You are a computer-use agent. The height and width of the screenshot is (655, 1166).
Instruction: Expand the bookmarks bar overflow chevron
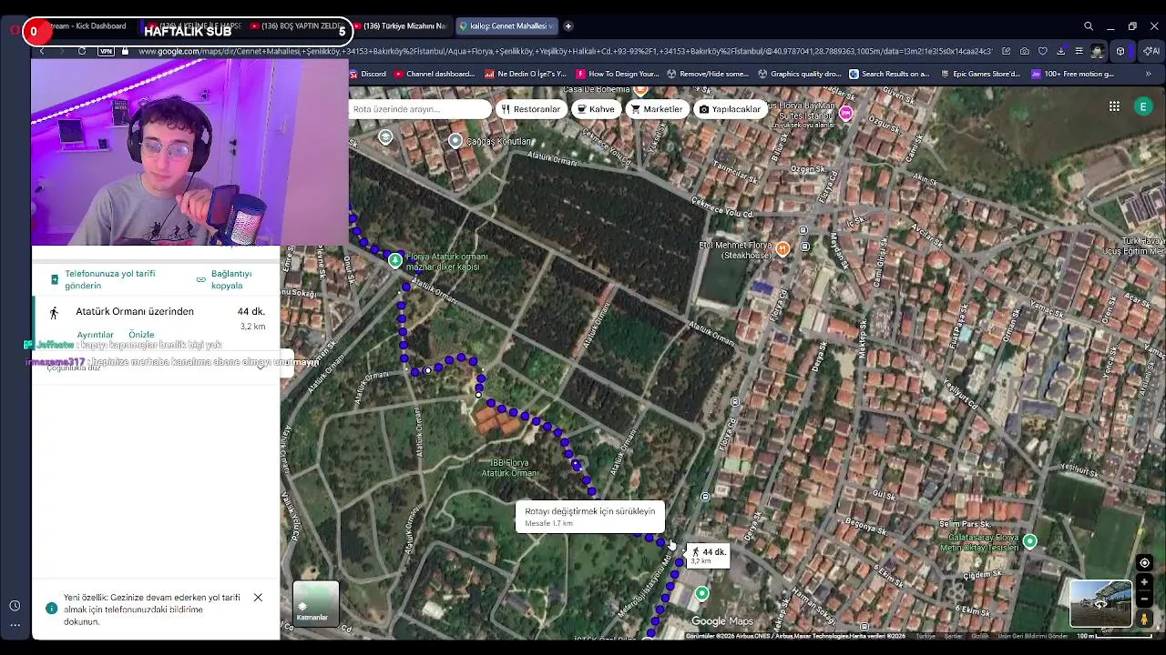(1148, 74)
